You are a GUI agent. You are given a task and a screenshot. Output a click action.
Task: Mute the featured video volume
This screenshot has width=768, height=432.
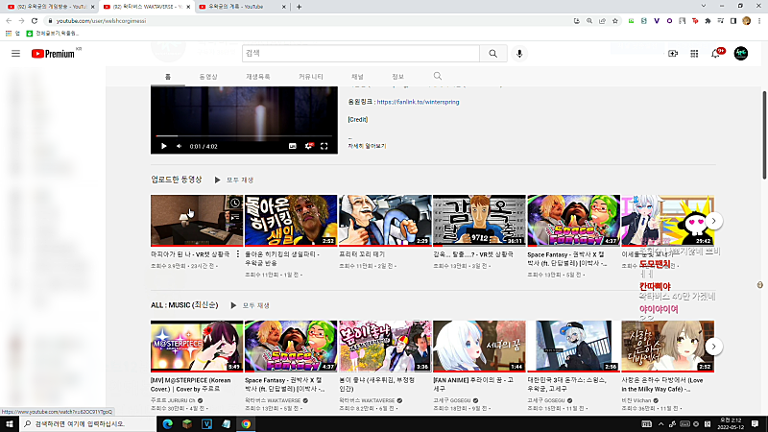(180, 146)
